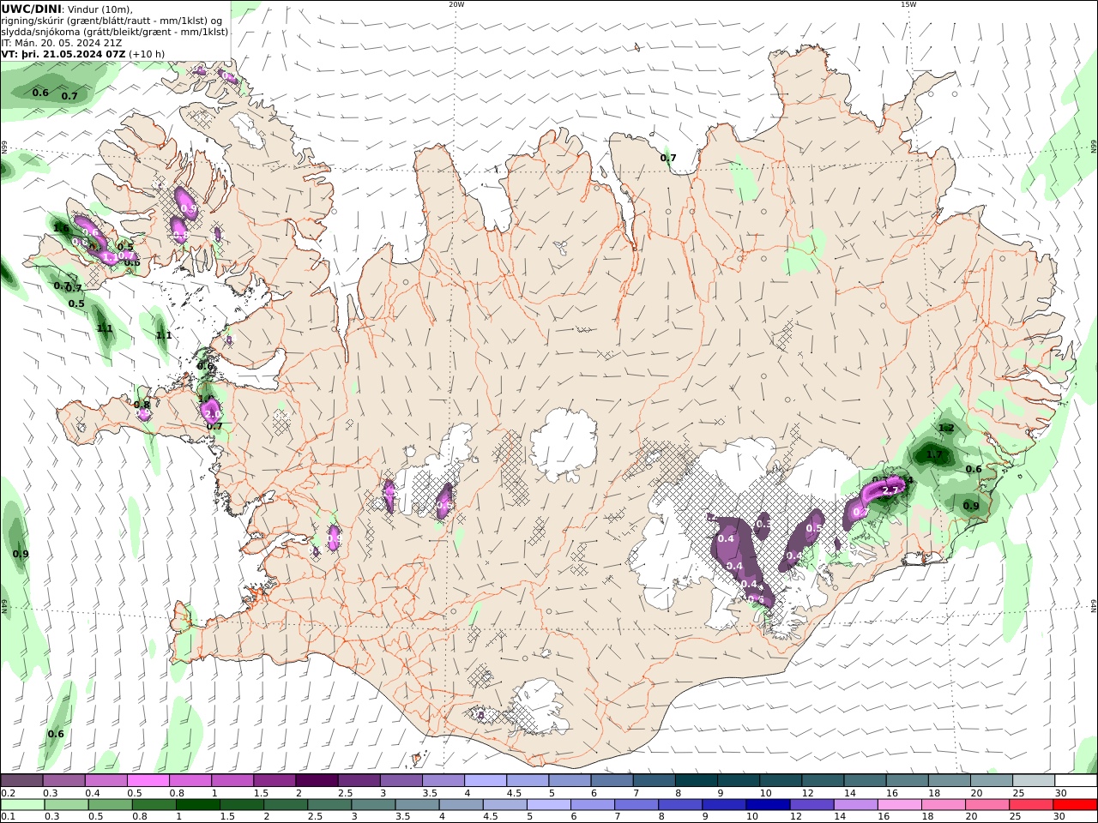The width and height of the screenshot is (1098, 823).
Task: Click the 0.7 value on the northern coast
Action: 668,158
